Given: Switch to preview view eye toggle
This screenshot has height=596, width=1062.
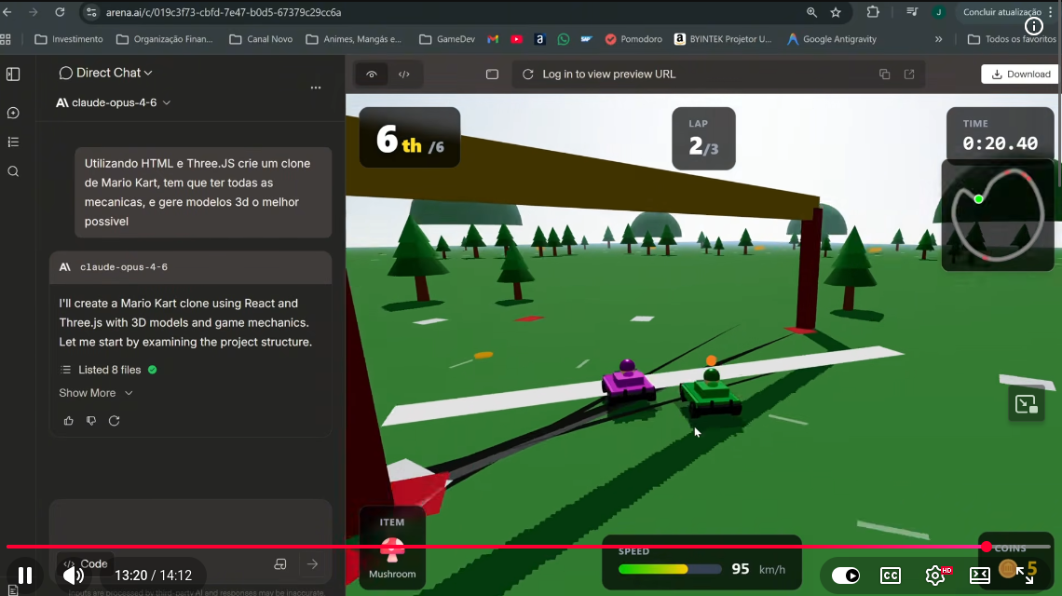Looking at the screenshot, I should point(371,74).
